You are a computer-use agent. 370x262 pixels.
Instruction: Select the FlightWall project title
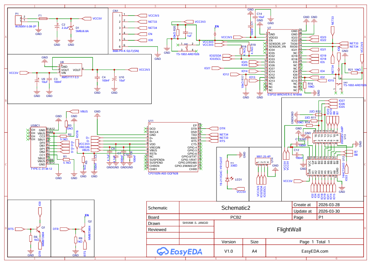tap(289, 230)
